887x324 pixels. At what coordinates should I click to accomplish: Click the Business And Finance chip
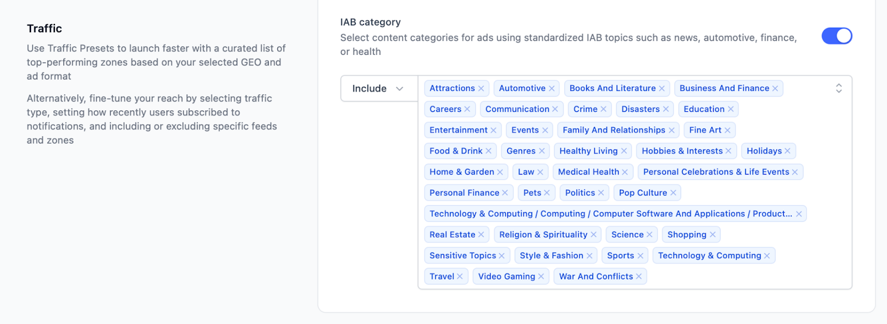tap(724, 89)
